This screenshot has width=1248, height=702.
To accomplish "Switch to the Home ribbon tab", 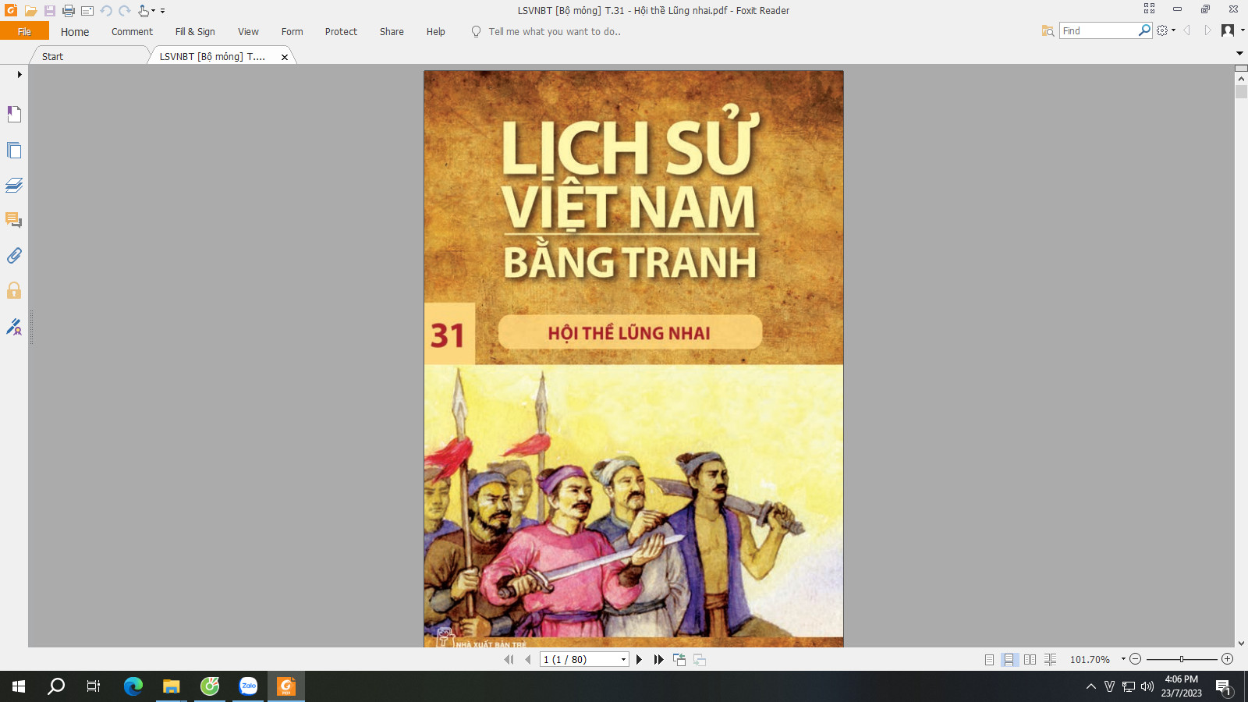I will [x=75, y=32].
